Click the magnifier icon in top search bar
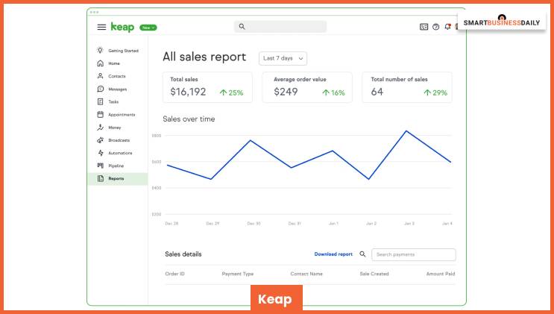The height and width of the screenshot is (314, 554). click(242, 27)
